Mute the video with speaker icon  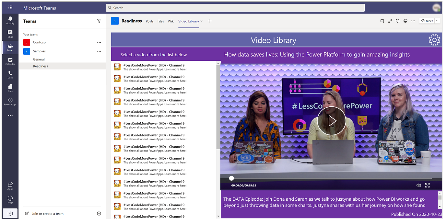tap(418, 185)
